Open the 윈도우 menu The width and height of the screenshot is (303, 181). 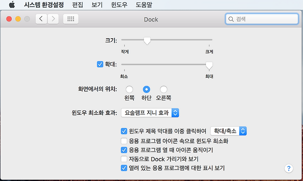119,5
